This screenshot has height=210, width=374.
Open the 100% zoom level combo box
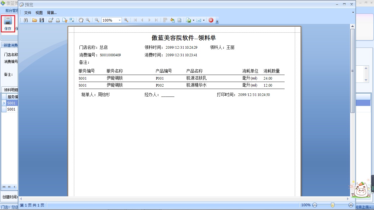click(x=111, y=20)
